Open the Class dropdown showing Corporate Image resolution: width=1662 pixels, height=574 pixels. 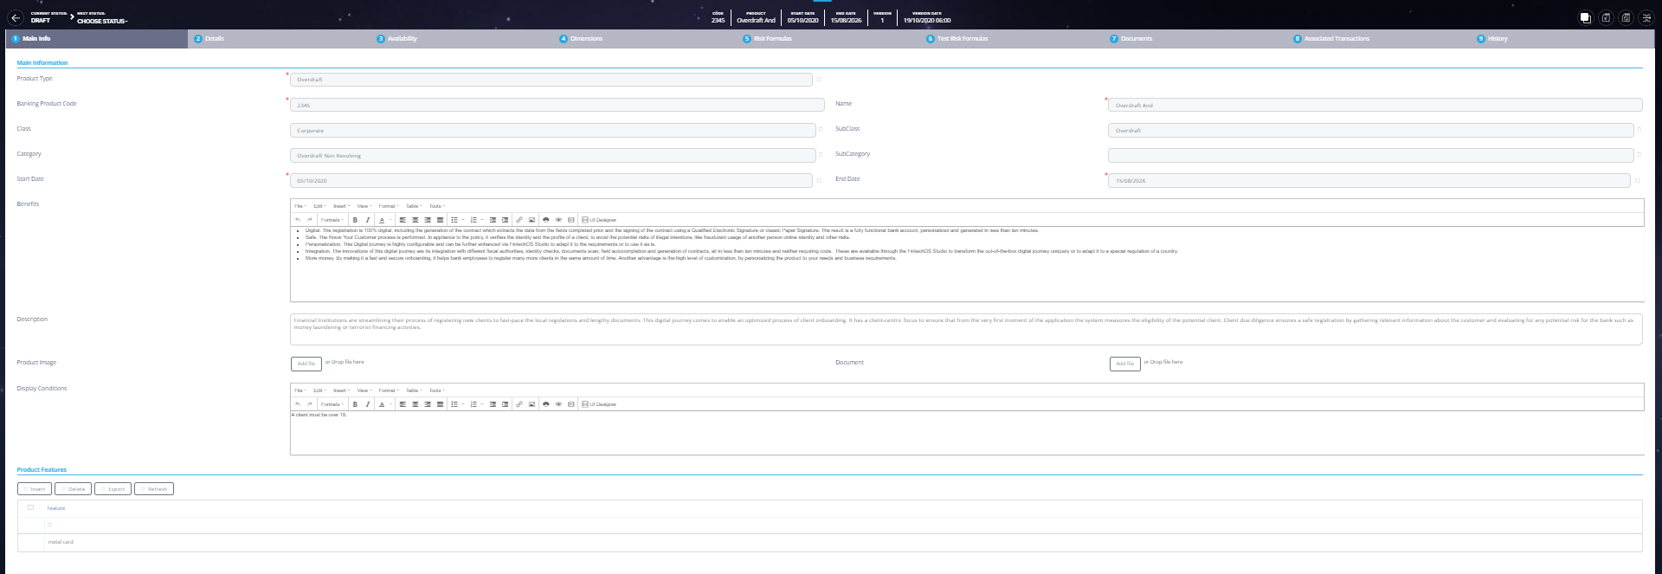[552, 131]
